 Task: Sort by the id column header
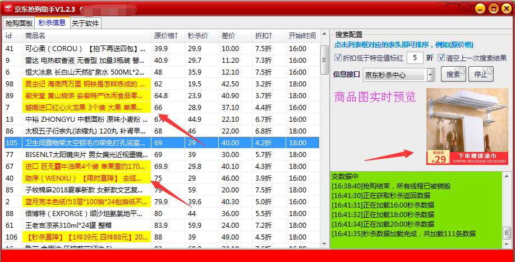point(12,35)
